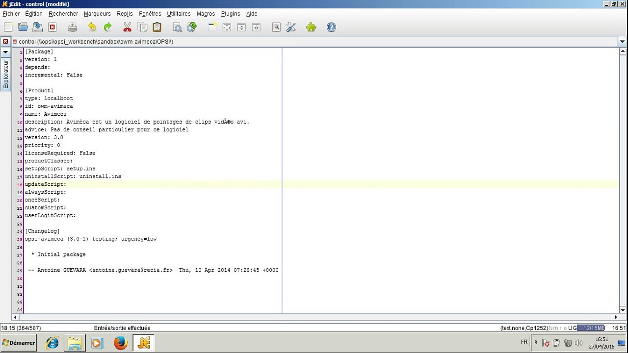Open the Plugins menu
The width and height of the screenshot is (628, 353).
[231, 14]
